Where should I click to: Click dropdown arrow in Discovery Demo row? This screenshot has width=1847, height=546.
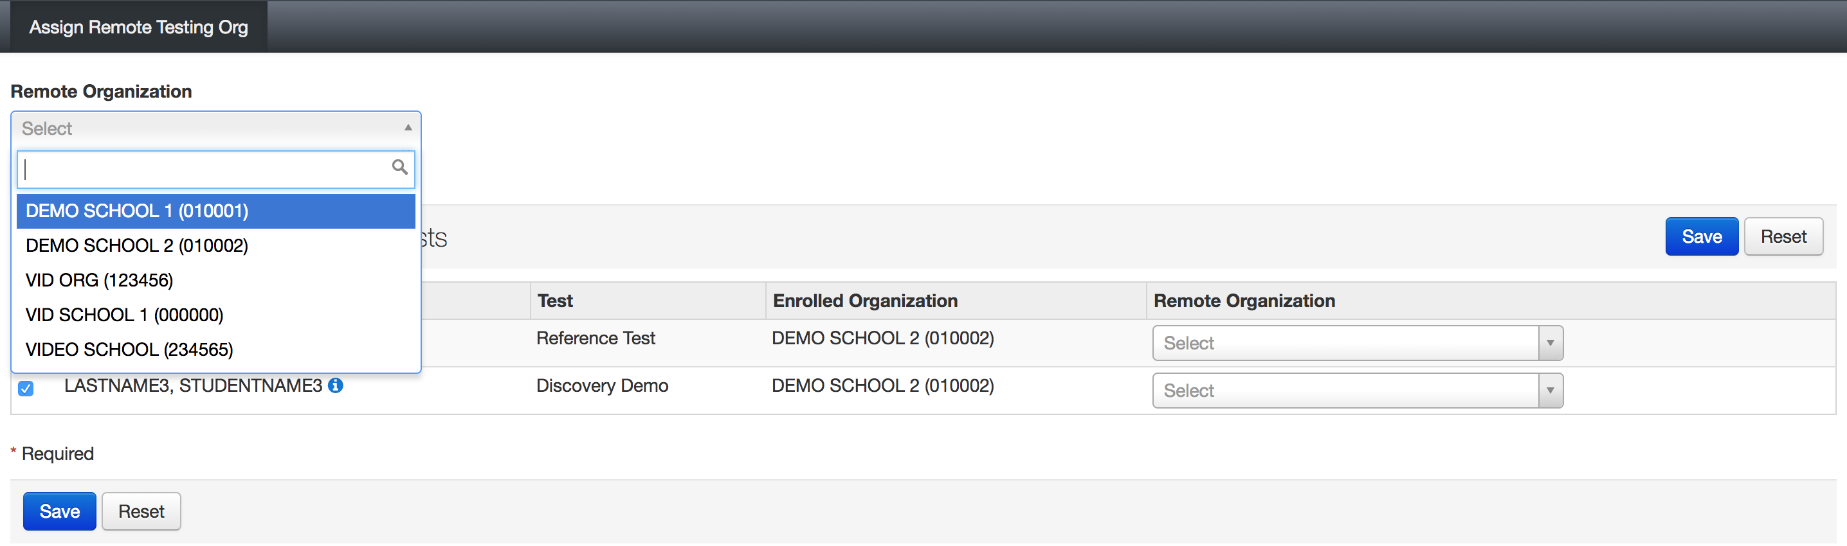1550,391
